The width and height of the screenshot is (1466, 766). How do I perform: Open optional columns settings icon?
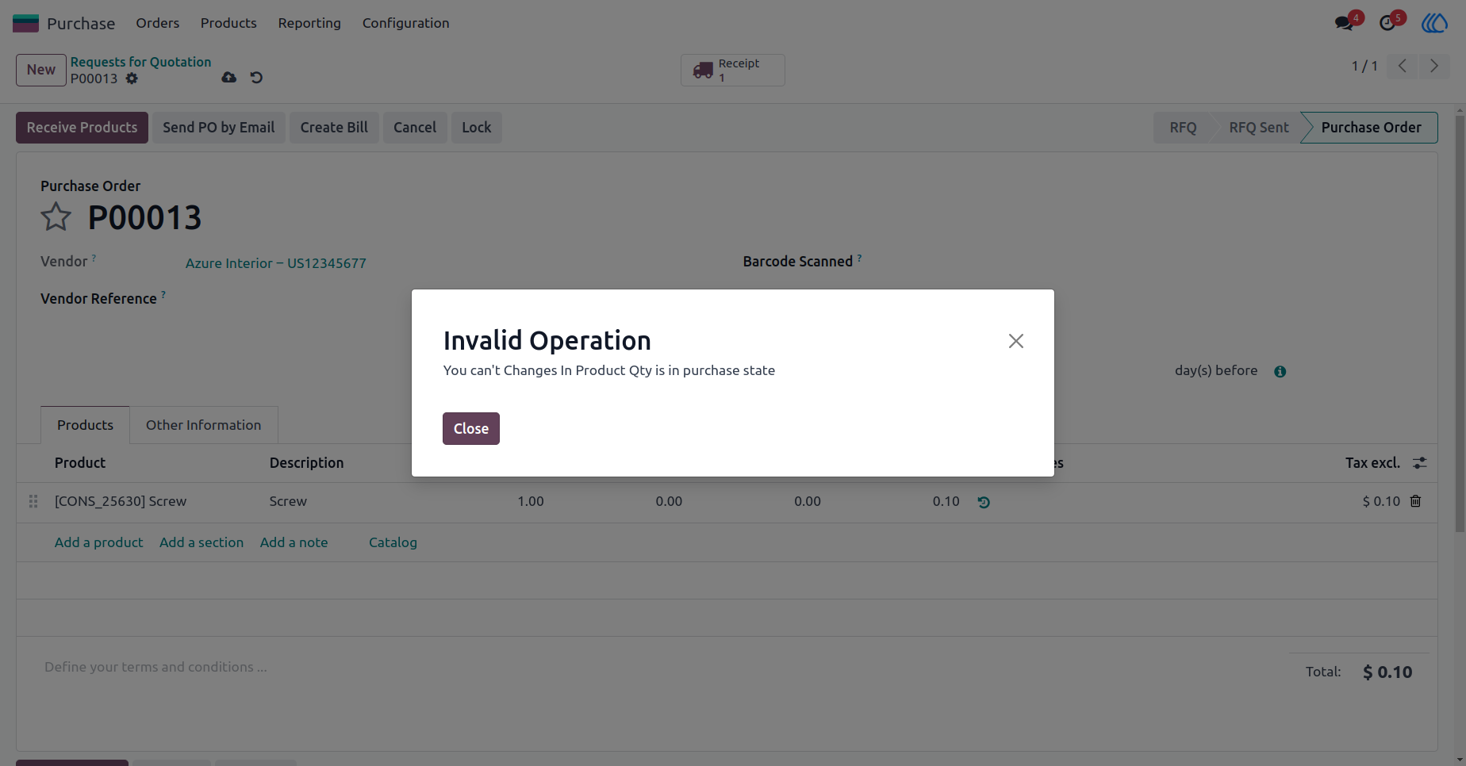click(x=1420, y=463)
